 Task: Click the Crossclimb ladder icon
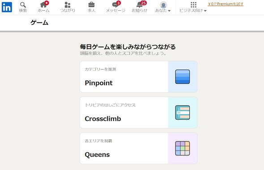click(183, 112)
